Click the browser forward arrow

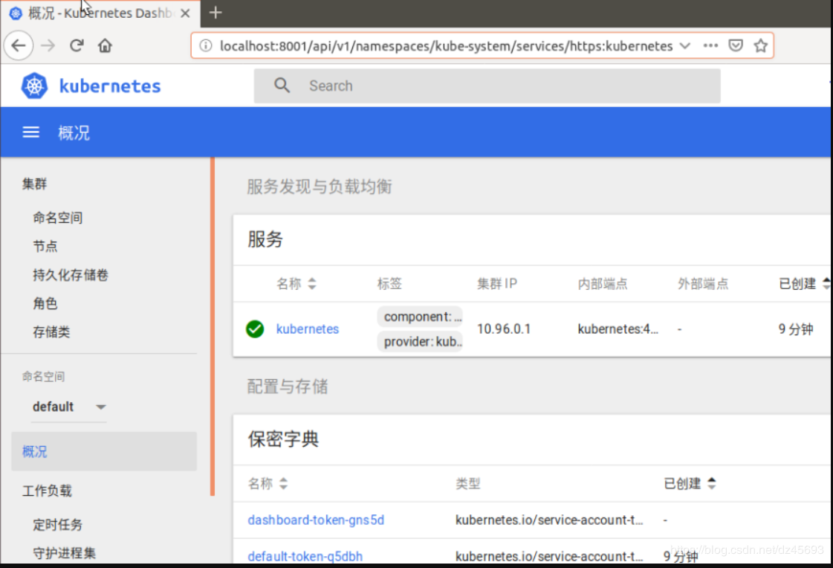coord(48,45)
